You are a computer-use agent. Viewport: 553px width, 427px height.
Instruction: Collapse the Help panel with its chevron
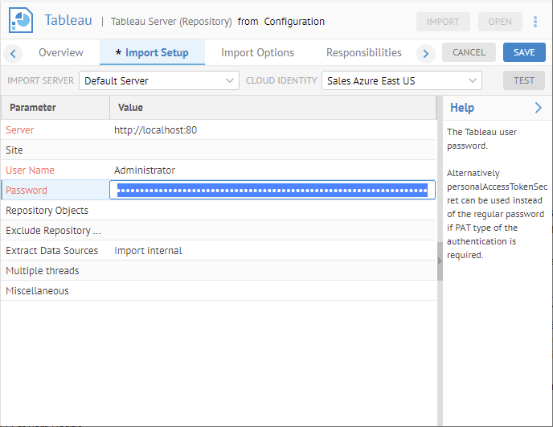pos(538,108)
